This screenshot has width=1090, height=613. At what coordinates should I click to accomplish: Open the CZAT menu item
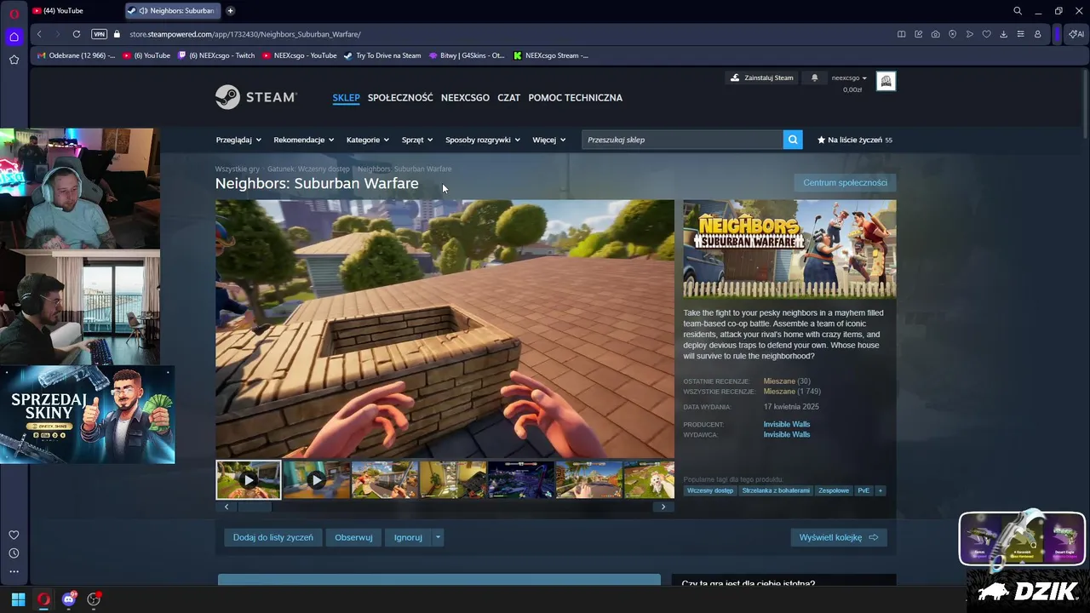coord(508,98)
